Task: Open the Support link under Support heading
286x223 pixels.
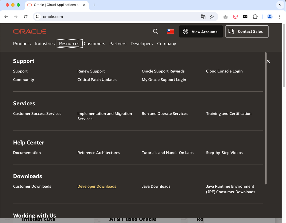Action: pos(20,71)
